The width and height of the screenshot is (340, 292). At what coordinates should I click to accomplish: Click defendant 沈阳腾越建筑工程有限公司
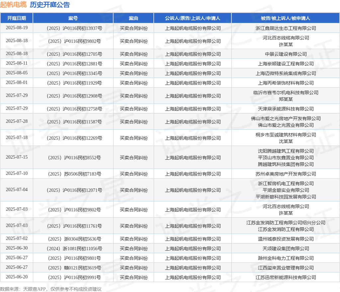tap(286, 151)
